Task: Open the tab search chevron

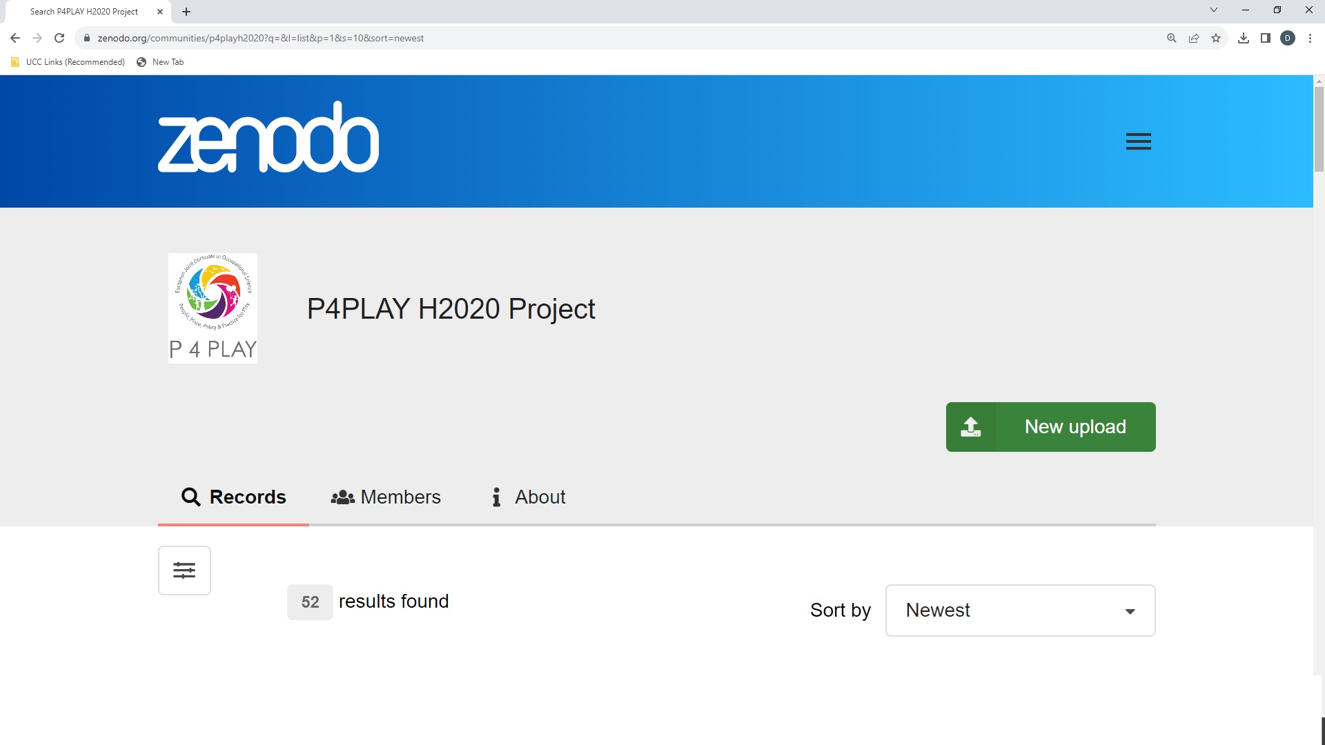Action: point(1214,10)
